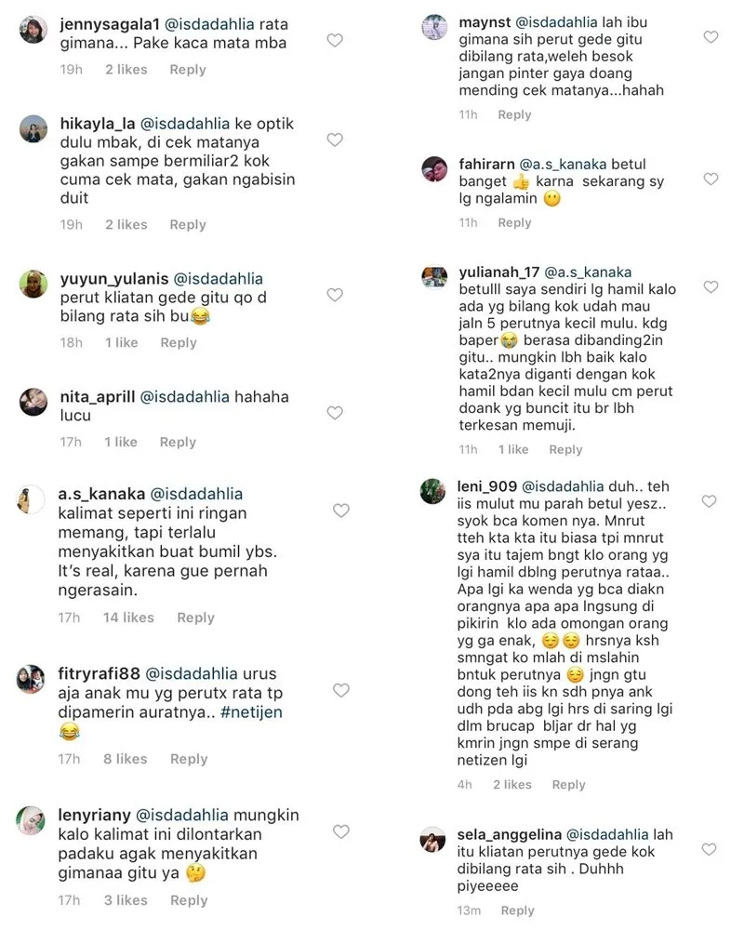Open @a.s_kanaka mention in fahirarn's comment
Image resolution: width=744 pixels, height=930 pixels.
[563, 165]
